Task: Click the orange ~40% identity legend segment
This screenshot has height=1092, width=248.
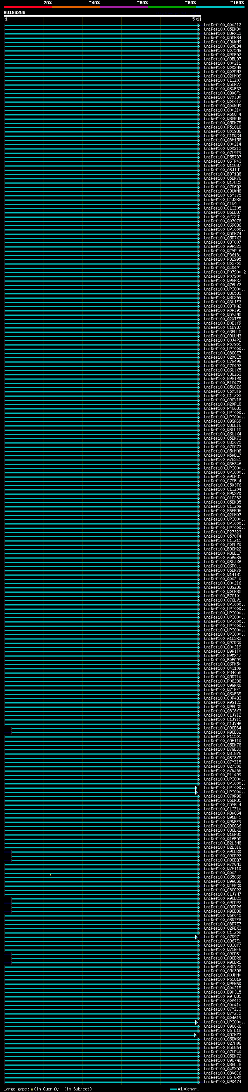Action: point(76,7)
